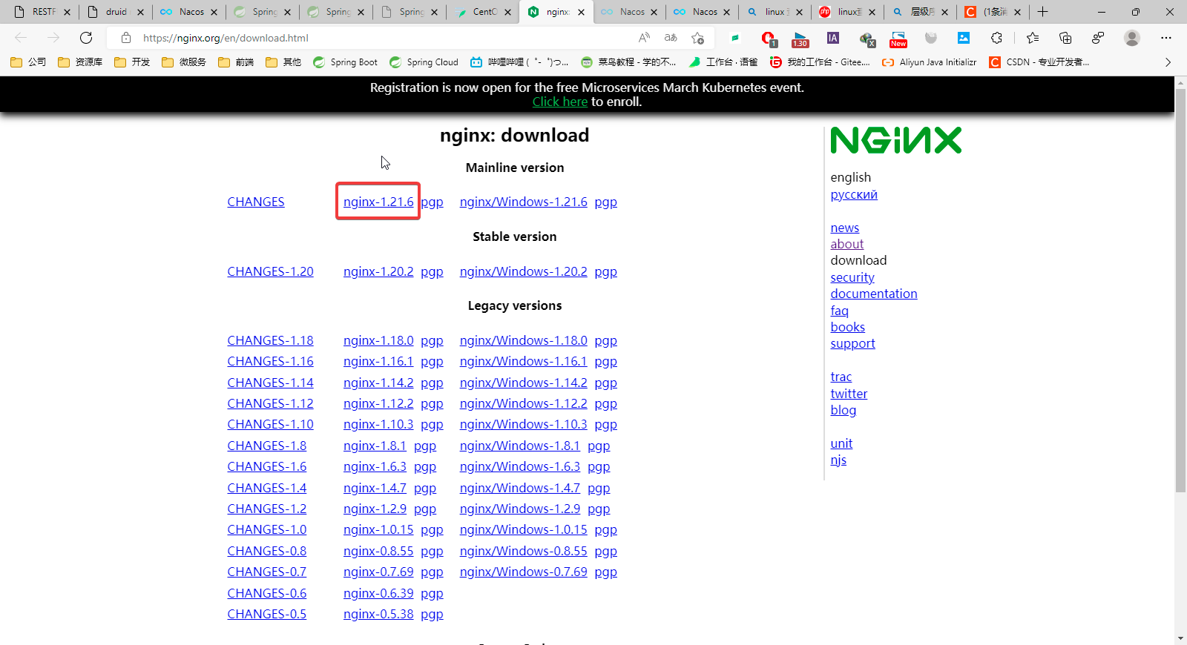Open Aliyun Java Initializr bookmark
The width and height of the screenshot is (1187, 645).
tap(929, 62)
